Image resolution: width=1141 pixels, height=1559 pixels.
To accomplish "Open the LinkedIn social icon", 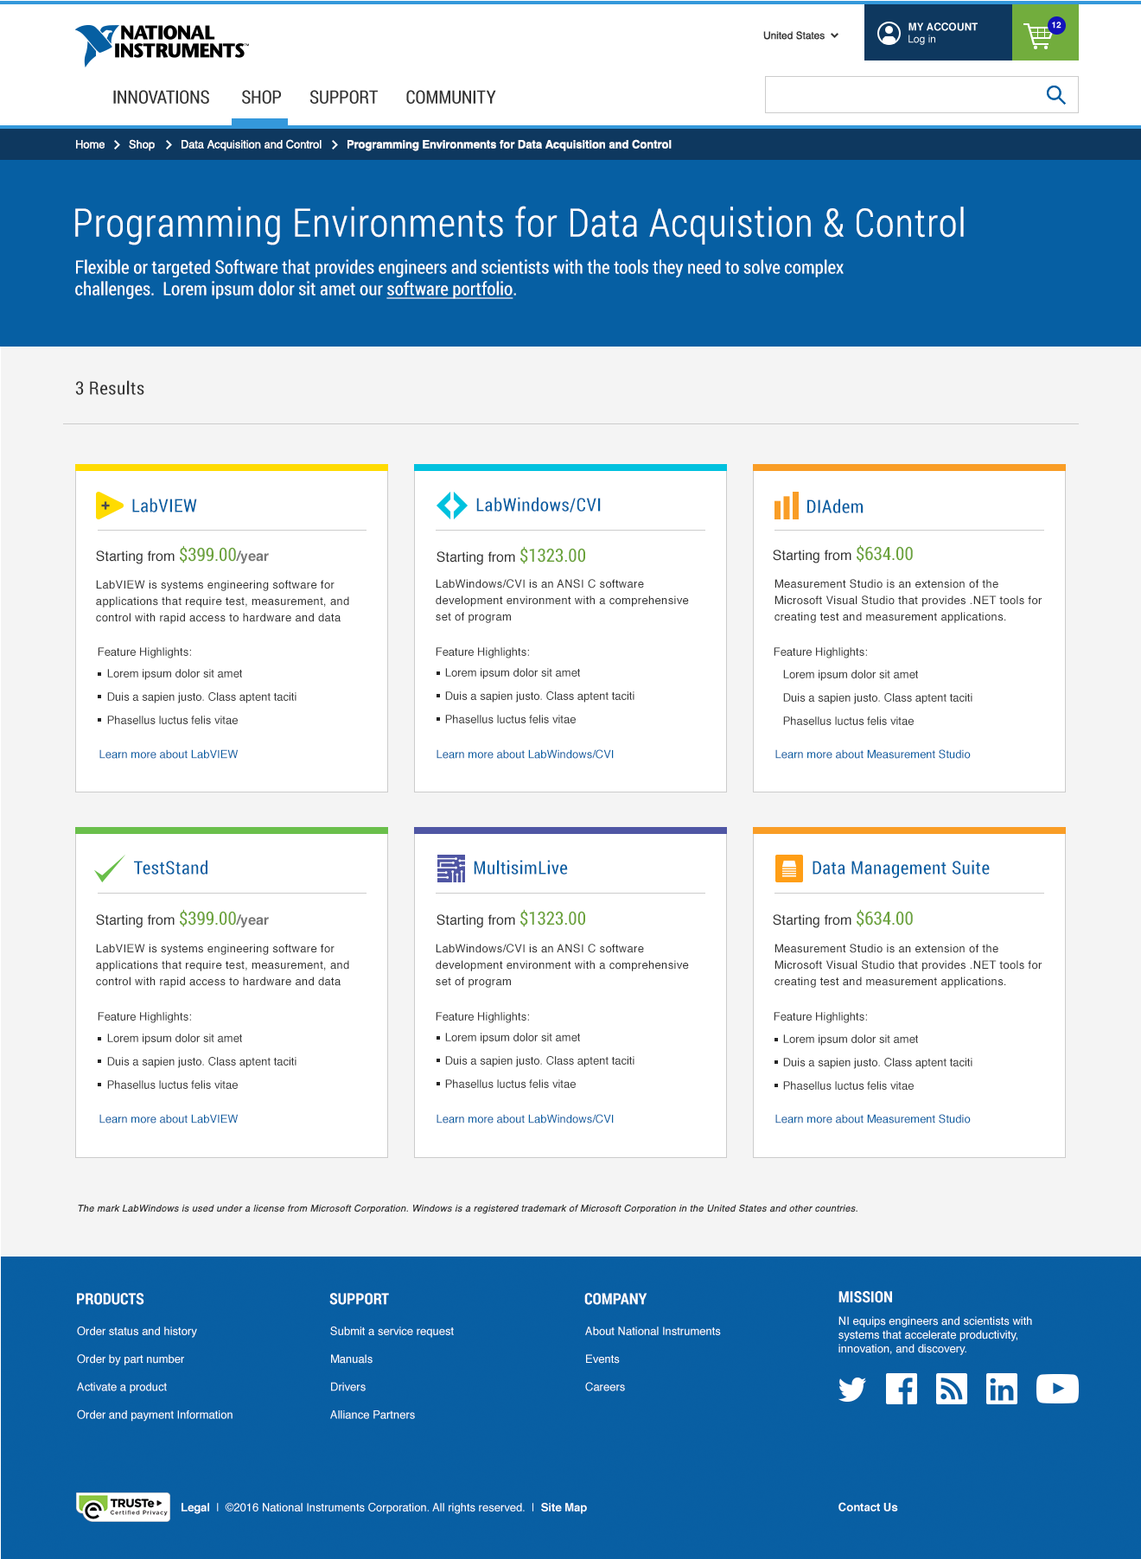I will 1001,1390.
